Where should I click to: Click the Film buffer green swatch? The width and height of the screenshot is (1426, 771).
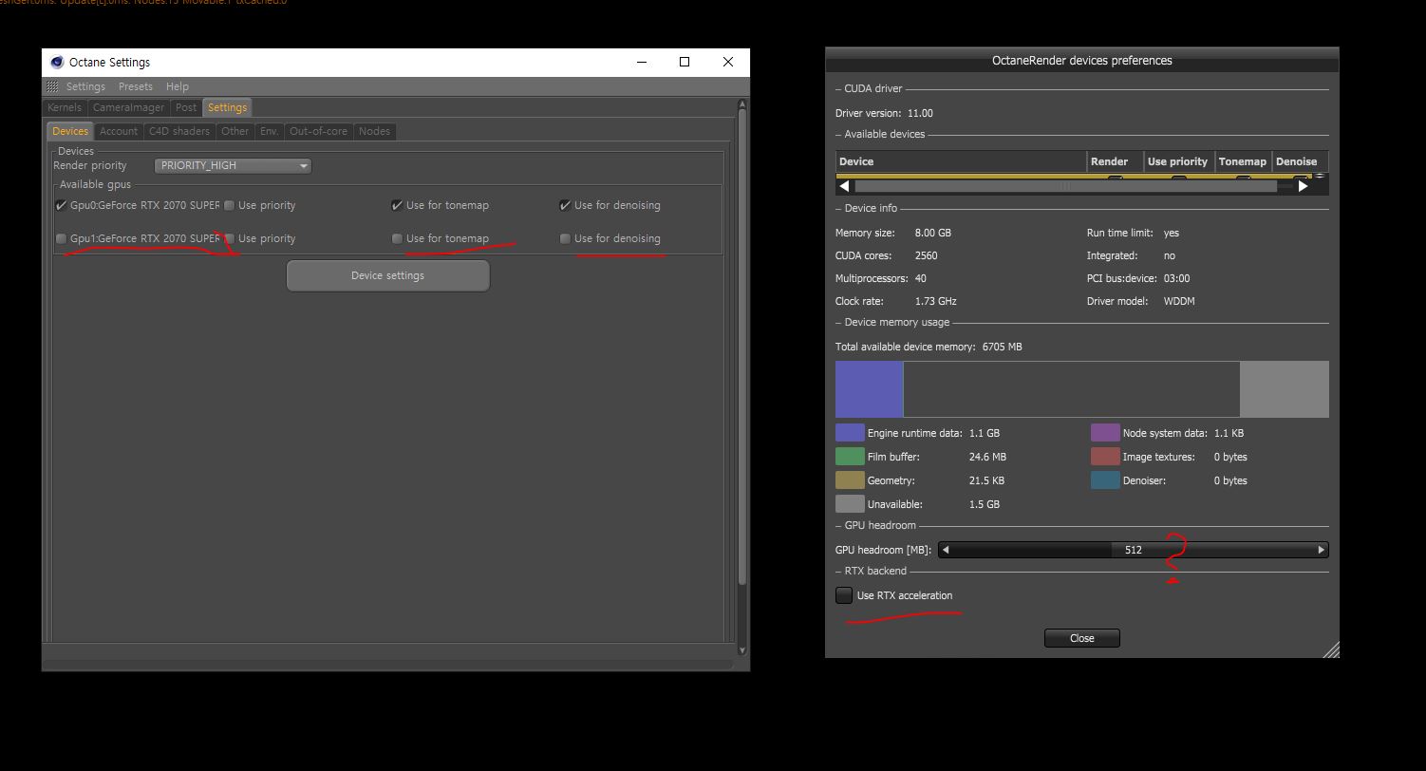pos(850,457)
